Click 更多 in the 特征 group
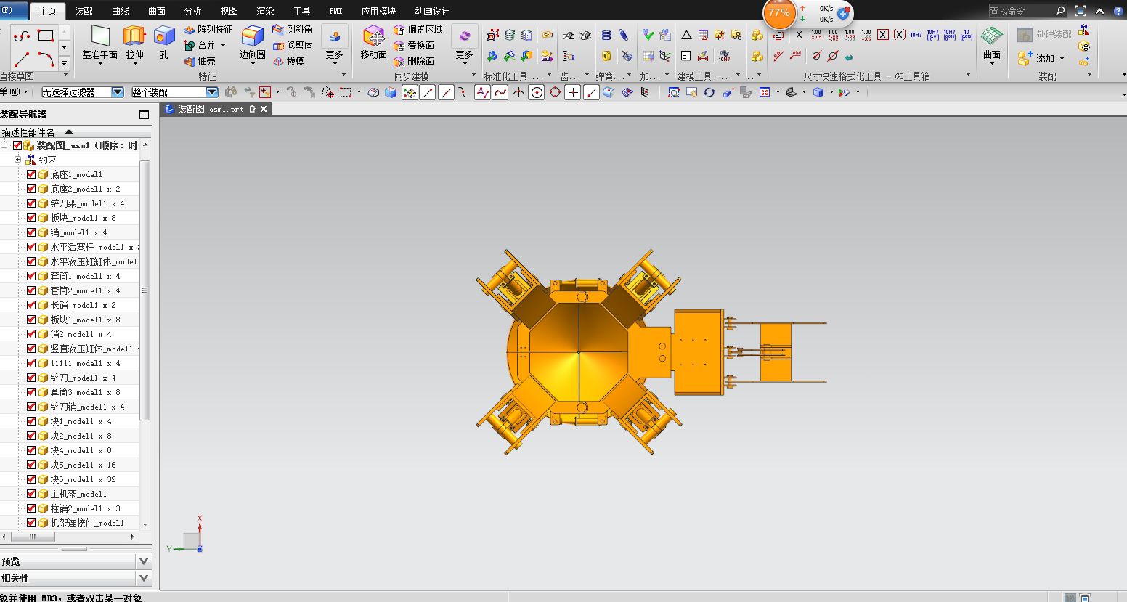The width and height of the screenshot is (1127, 602). pyautogui.click(x=334, y=44)
